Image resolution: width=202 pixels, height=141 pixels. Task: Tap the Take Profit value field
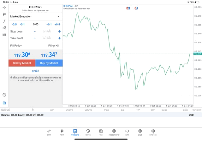(47, 38)
